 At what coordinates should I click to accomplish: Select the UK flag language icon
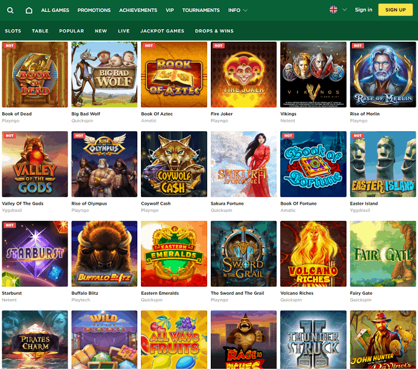(x=333, y=10)
